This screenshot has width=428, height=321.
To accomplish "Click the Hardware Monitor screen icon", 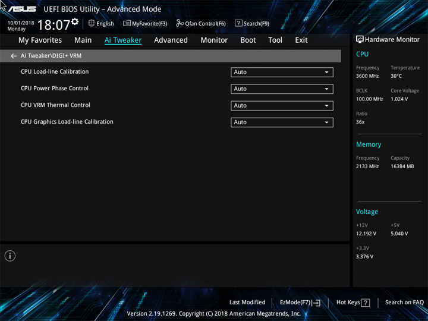I will click(360, 40).
